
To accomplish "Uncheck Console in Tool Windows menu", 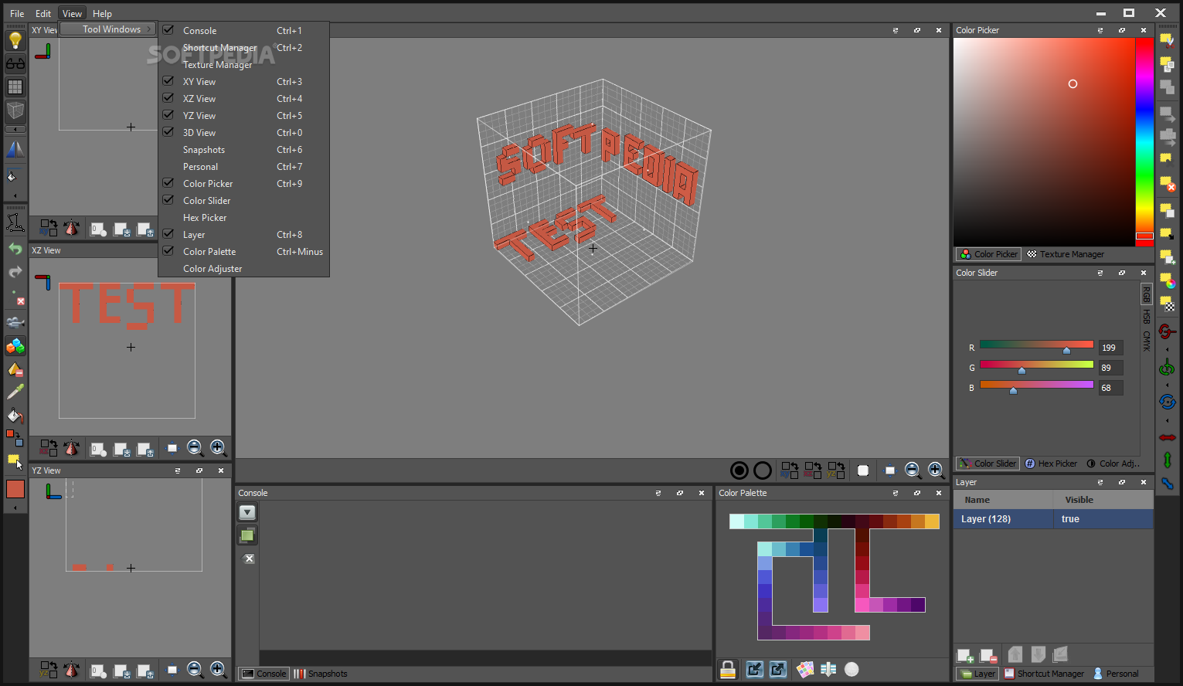I will [x=243, y=31].
